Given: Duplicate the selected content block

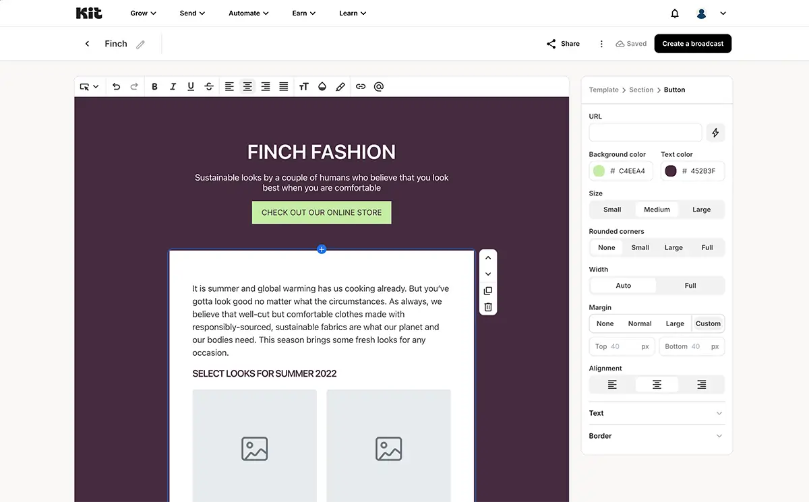Looking at the screenshot, I should click(x=487, y=290).
